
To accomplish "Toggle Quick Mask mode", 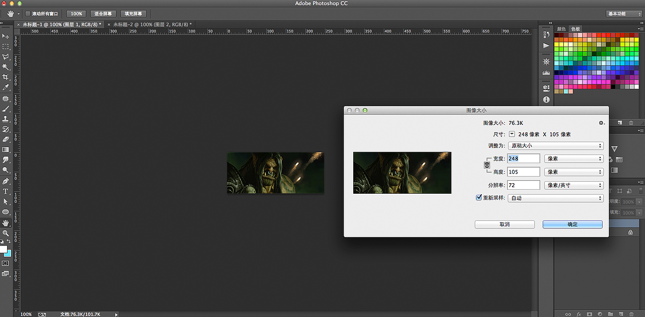I will (x=6, y=263).
